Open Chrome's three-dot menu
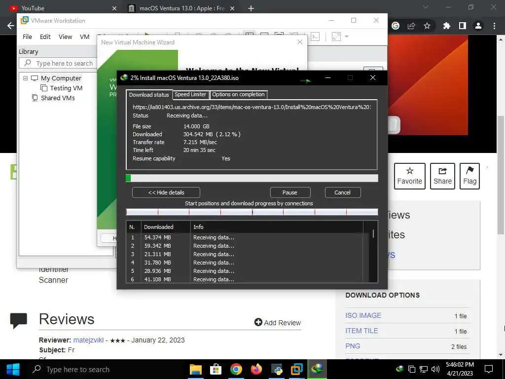505x379 pixels. coord(494,26)
